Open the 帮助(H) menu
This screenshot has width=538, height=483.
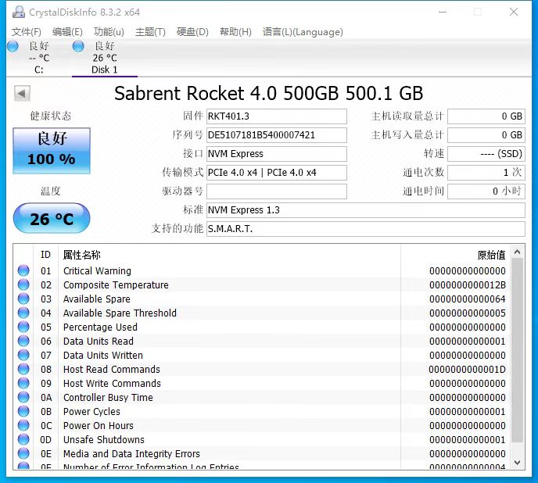[235, 32]
